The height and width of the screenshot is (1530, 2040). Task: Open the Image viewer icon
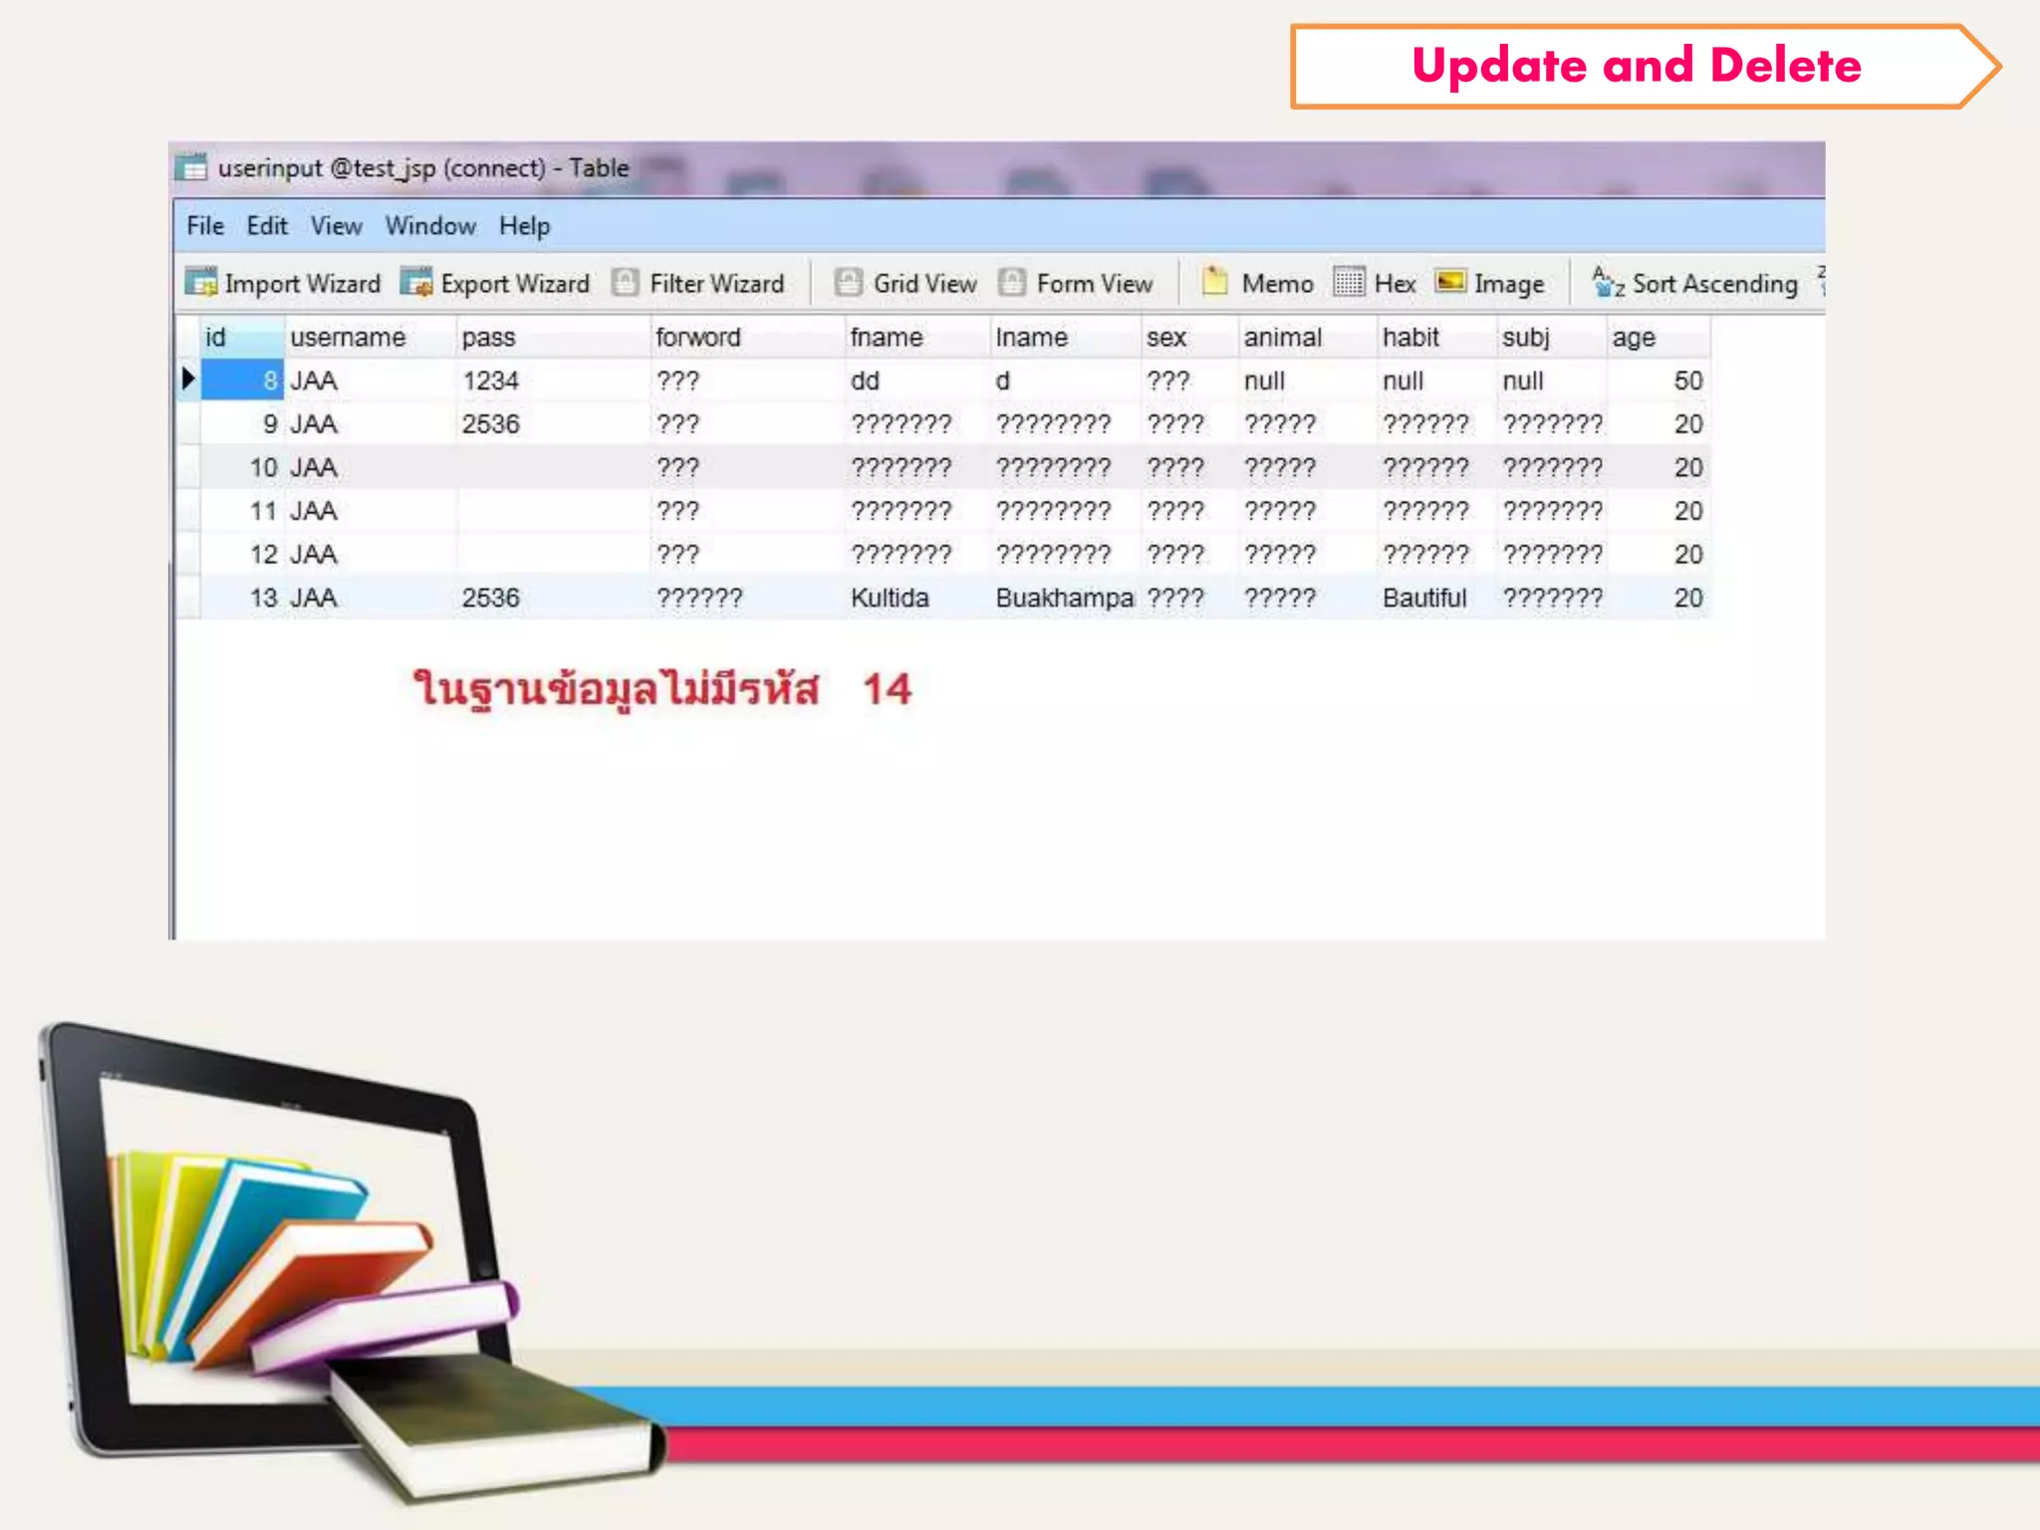(1451, 282)
